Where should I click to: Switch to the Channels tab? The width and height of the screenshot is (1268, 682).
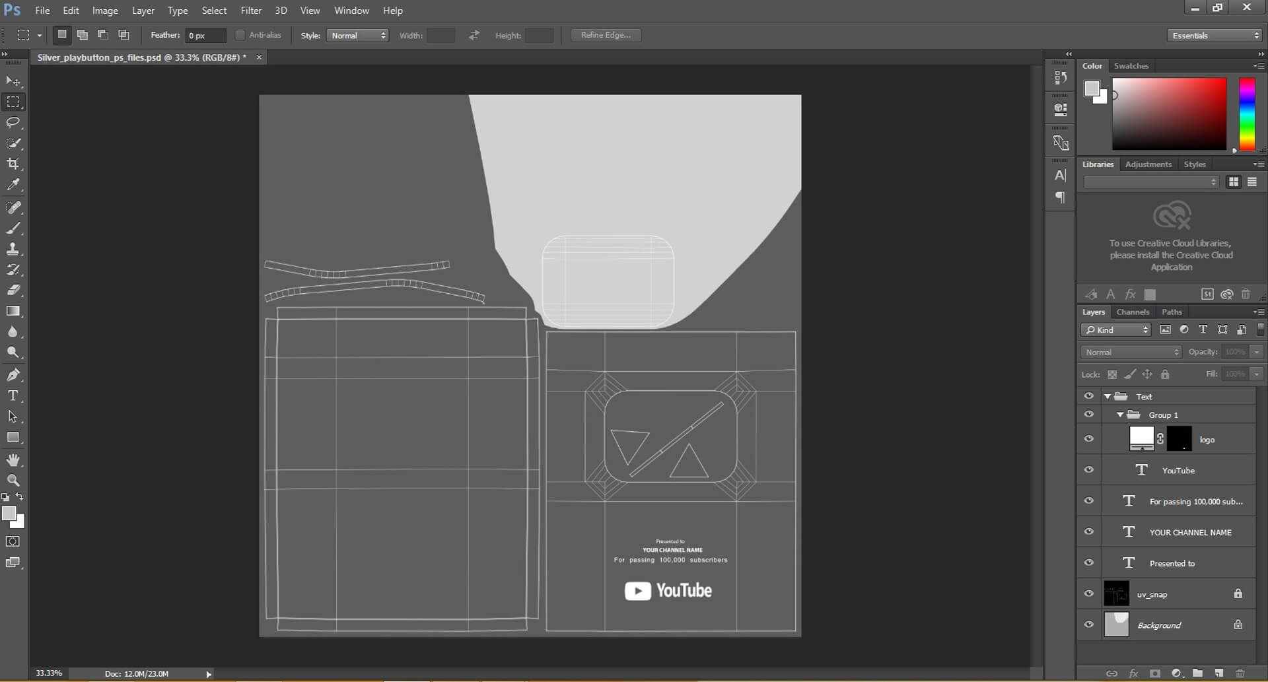[x=1133, y=312]
